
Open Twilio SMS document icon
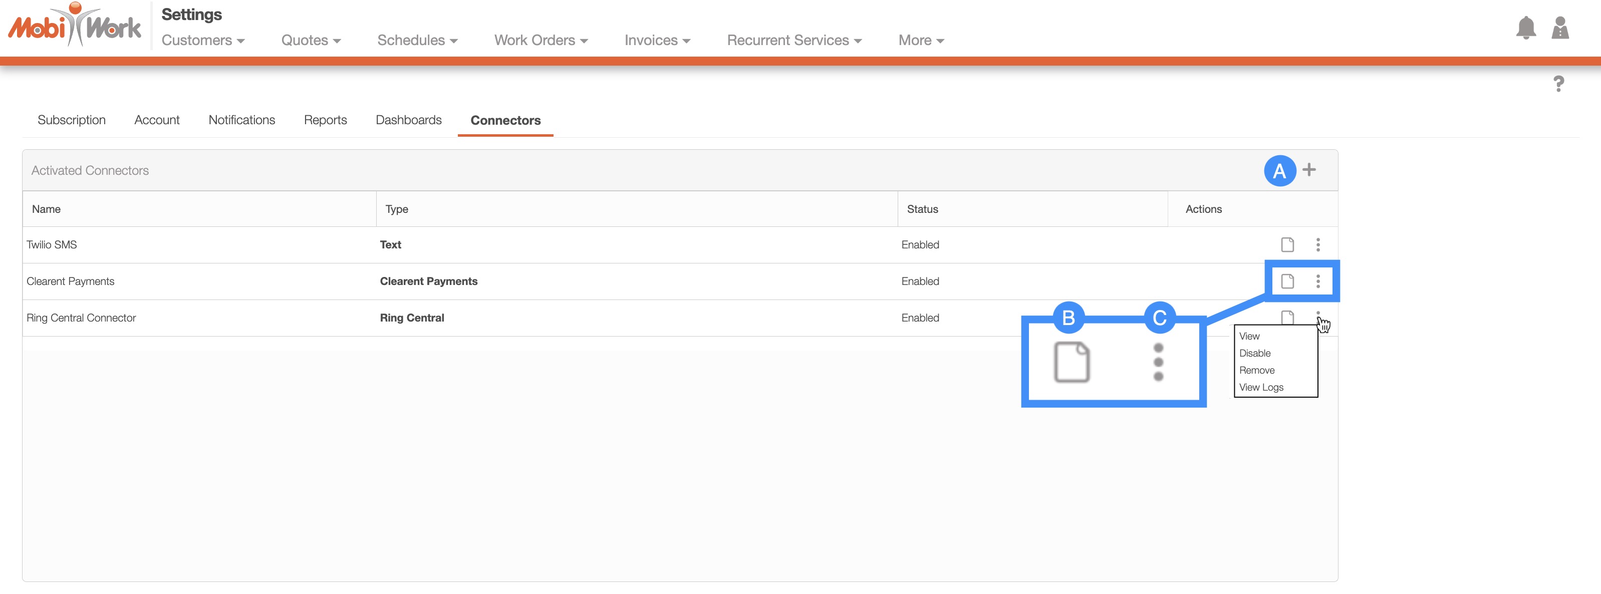[1287, 245]
